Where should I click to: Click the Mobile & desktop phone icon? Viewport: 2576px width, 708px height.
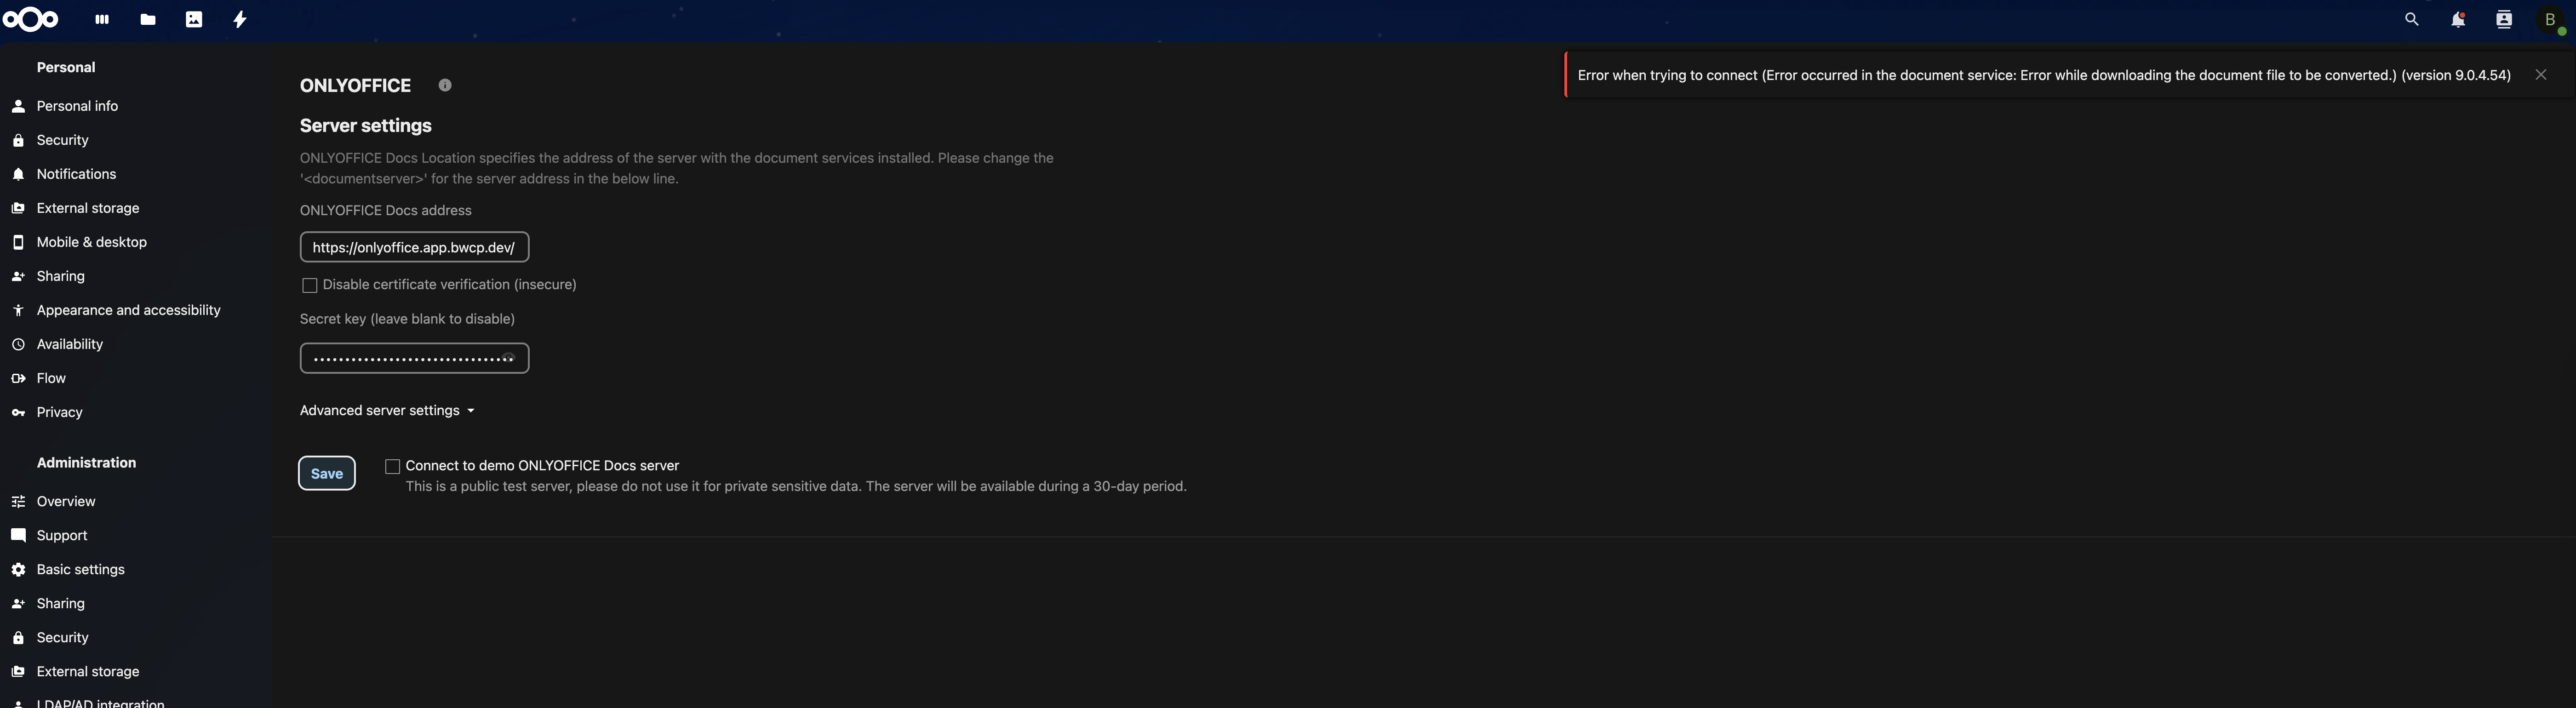point(18,242)
